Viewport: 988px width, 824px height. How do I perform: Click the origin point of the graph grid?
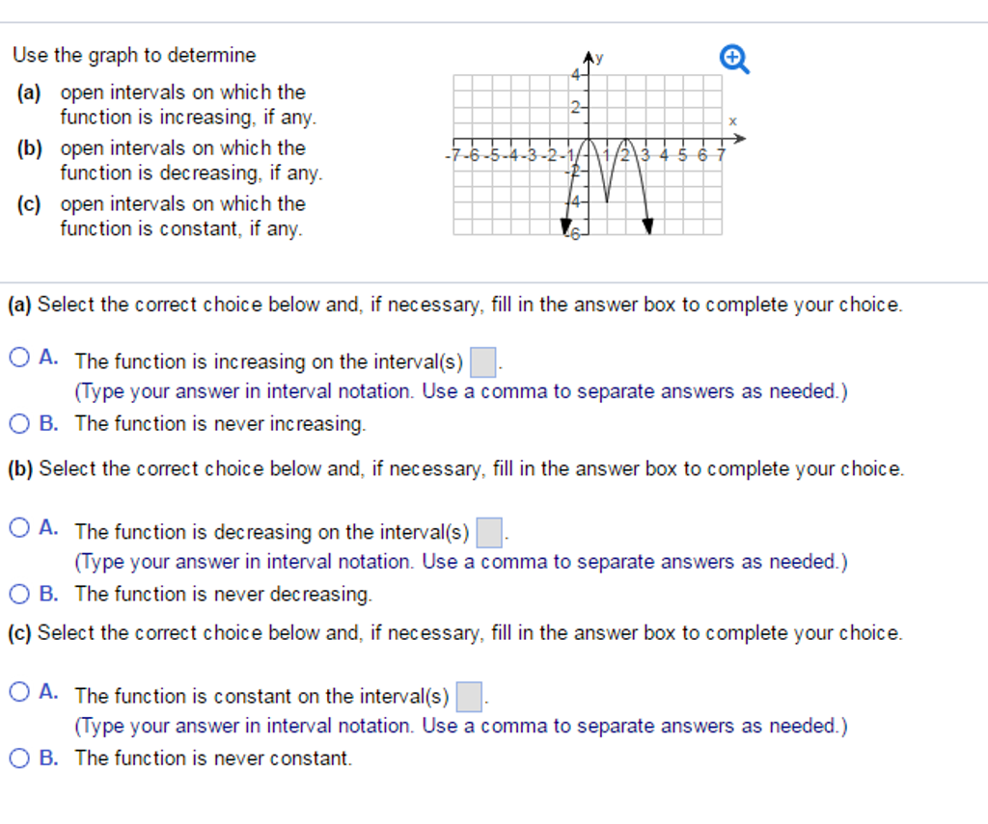[589, 138]
